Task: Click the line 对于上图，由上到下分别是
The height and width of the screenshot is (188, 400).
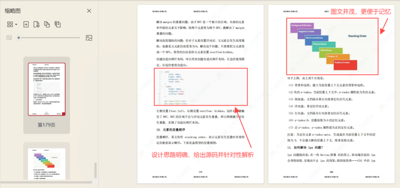Action: pos(306,78)
